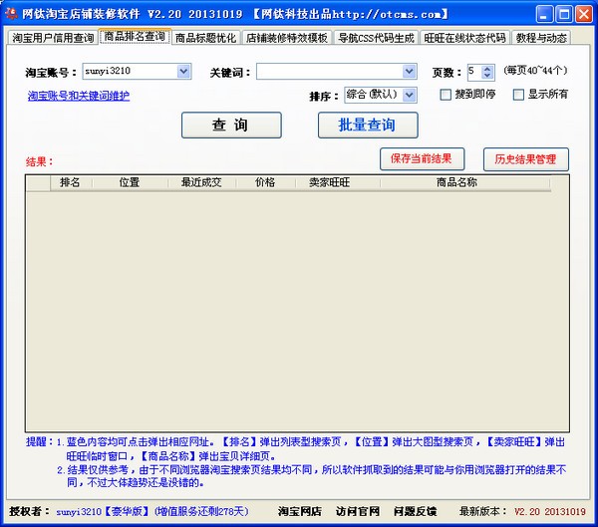Click the (每页40~44个) note
The height and width of the screenshot is (527, 598).
535,70
